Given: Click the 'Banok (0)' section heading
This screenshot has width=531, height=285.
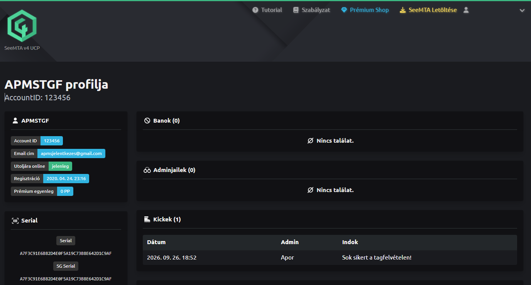Looking at the screenshot, I should 166,121.
